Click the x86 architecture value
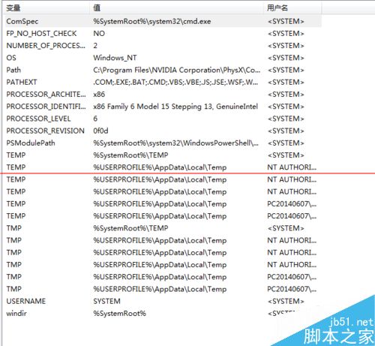Screen dimensions: 375x346 pos(99,95)
